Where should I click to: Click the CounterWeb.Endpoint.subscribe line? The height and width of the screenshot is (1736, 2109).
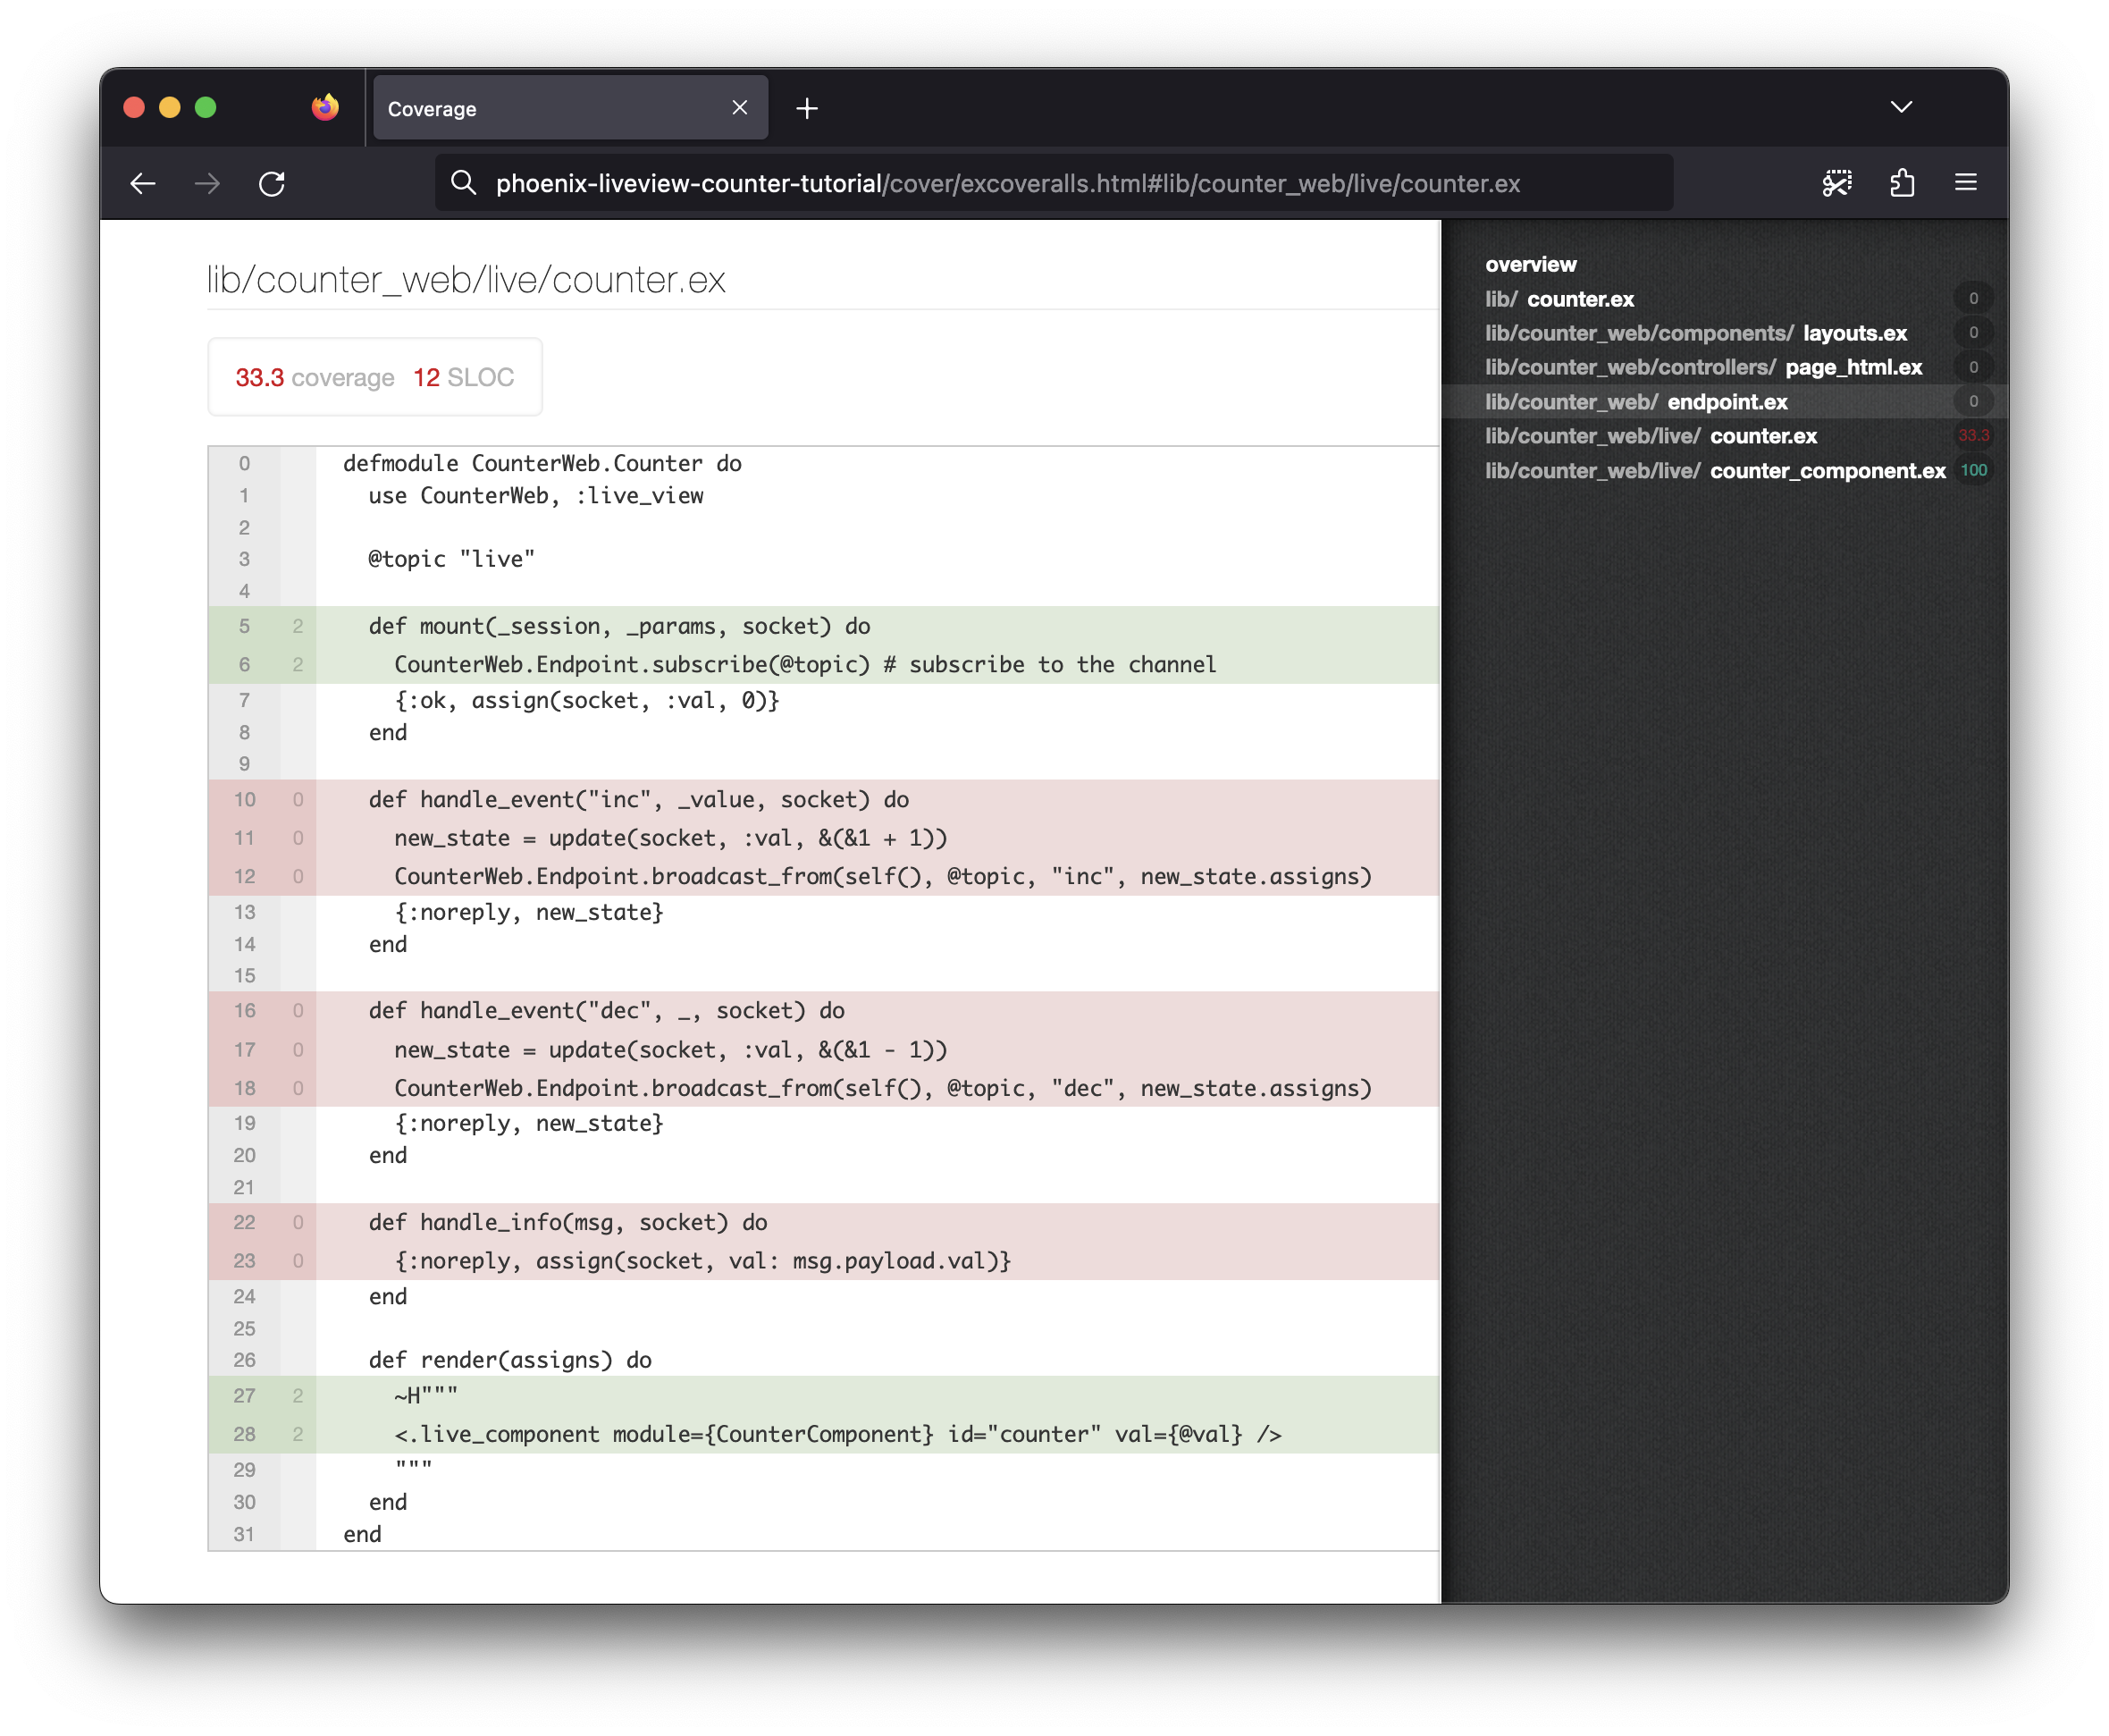[x=805, y=664]
